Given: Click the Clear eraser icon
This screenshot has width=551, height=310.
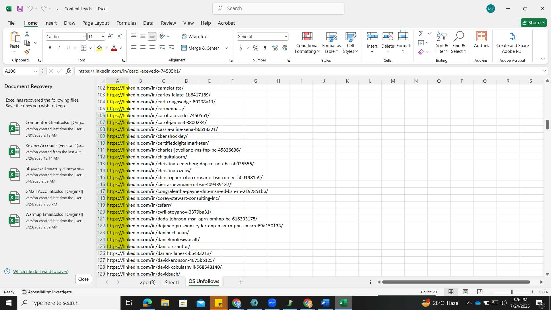Looking at the screenshot, I should (421, 52).
